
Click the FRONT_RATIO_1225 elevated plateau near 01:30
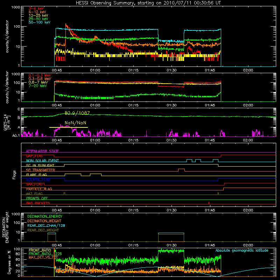tap(171, 251)
